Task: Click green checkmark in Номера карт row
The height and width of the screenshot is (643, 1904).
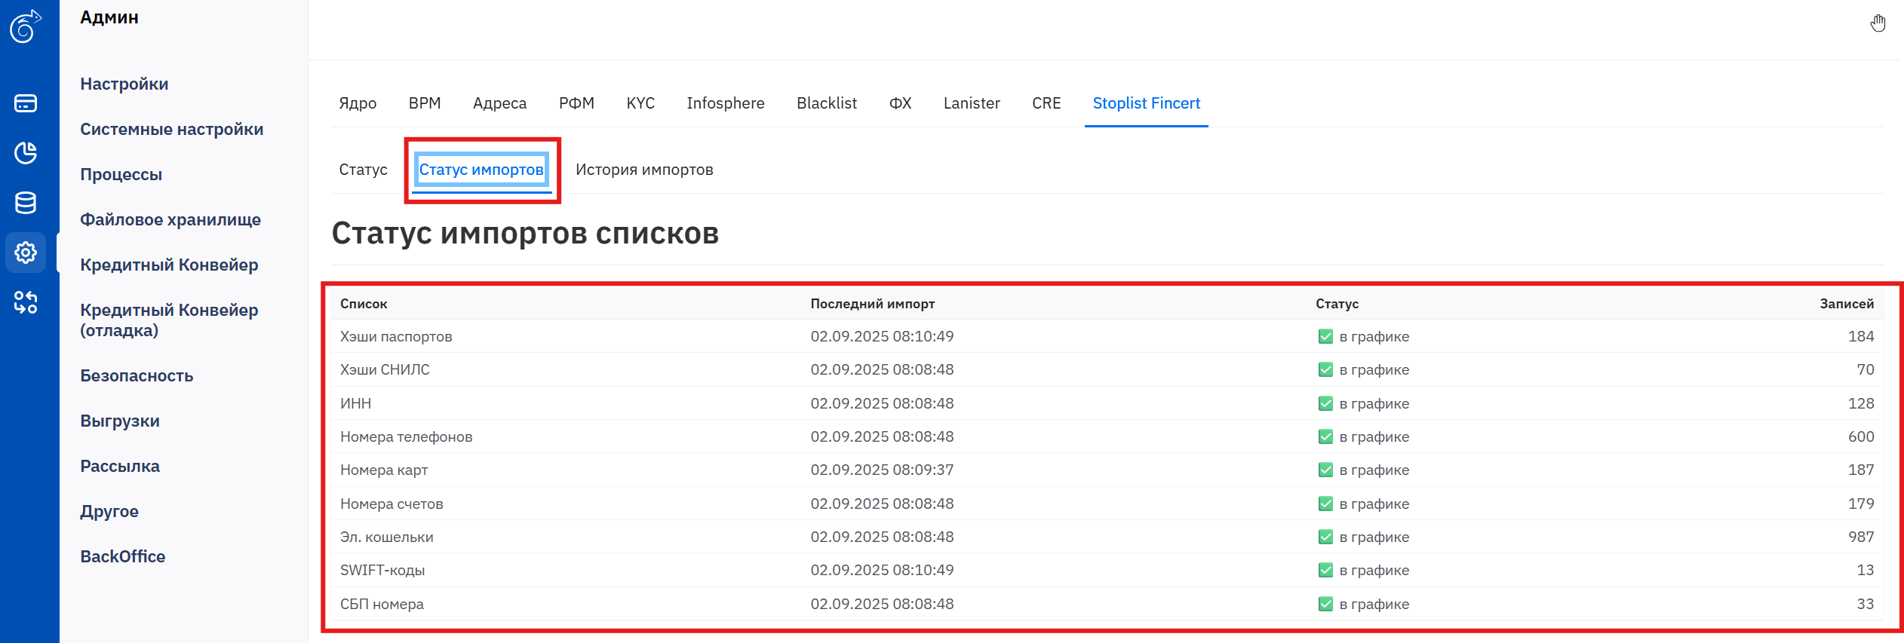Action: point(1325,470)
